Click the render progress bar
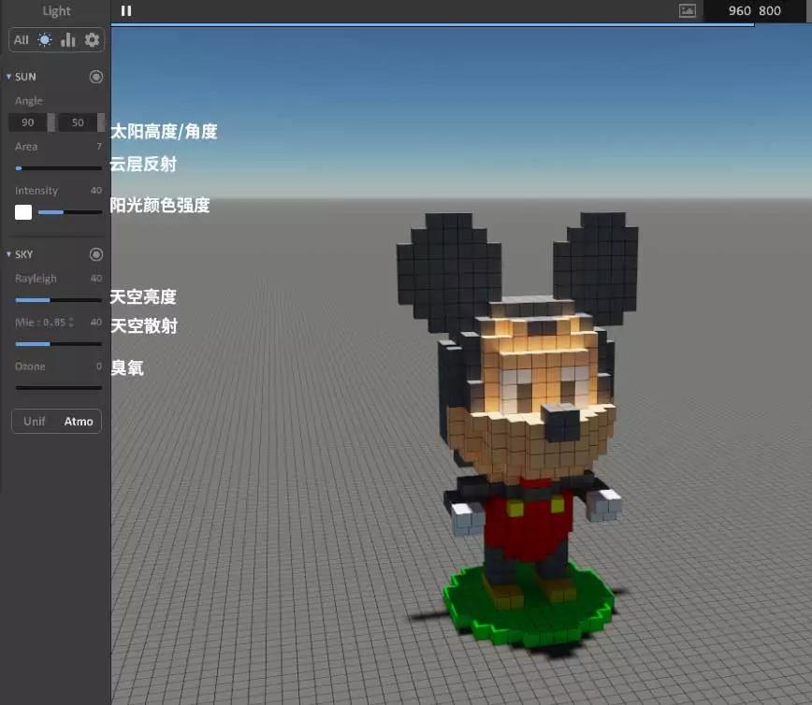This screenshot has width=812, height=705. coord(432,24)
